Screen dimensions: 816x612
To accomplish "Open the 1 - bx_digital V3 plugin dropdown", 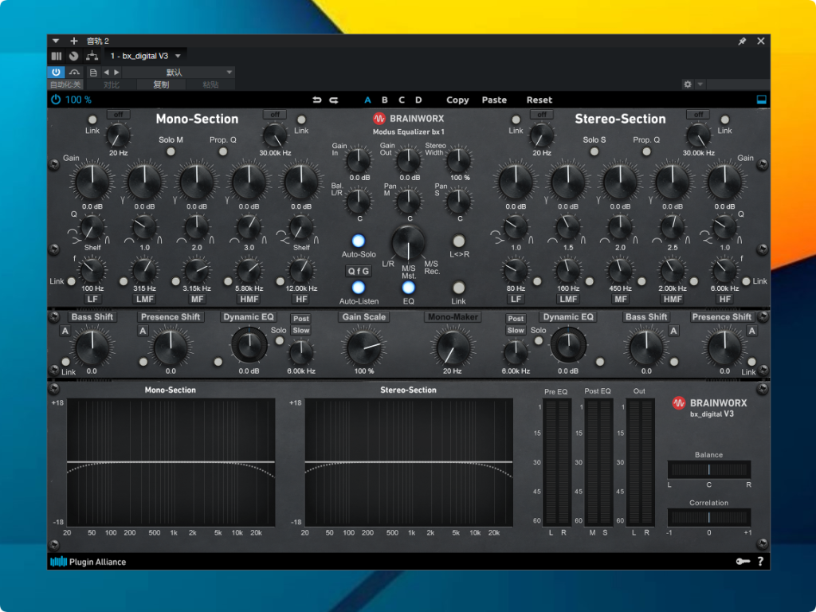I will pyautogui.click(x=145, y=56).
